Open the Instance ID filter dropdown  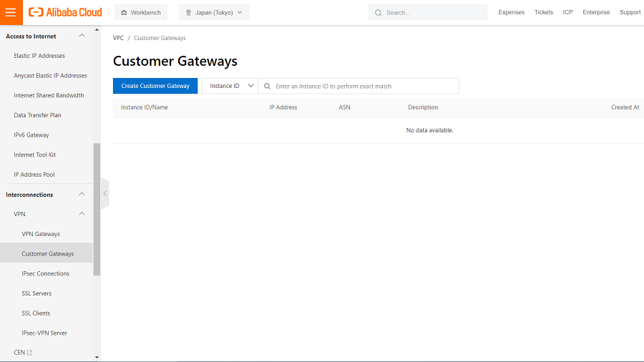pos(230,86)
